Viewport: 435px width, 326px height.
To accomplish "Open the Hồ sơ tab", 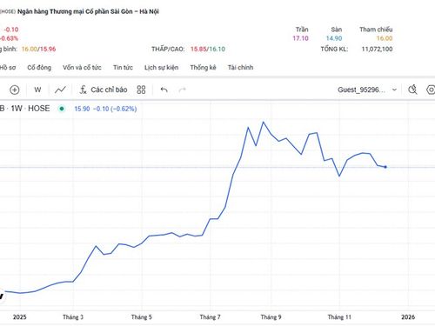I will click(x=8, y=68).
